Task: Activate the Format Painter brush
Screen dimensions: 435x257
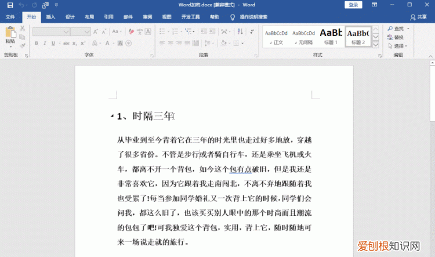Action: tap(23, 45)
